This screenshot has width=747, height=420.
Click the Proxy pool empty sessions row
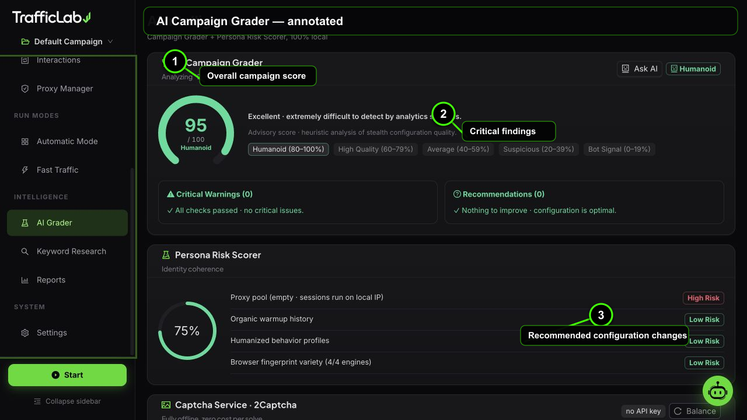[x=477, y=297]
